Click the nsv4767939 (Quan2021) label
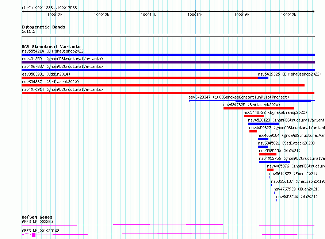 click(297, 189)
